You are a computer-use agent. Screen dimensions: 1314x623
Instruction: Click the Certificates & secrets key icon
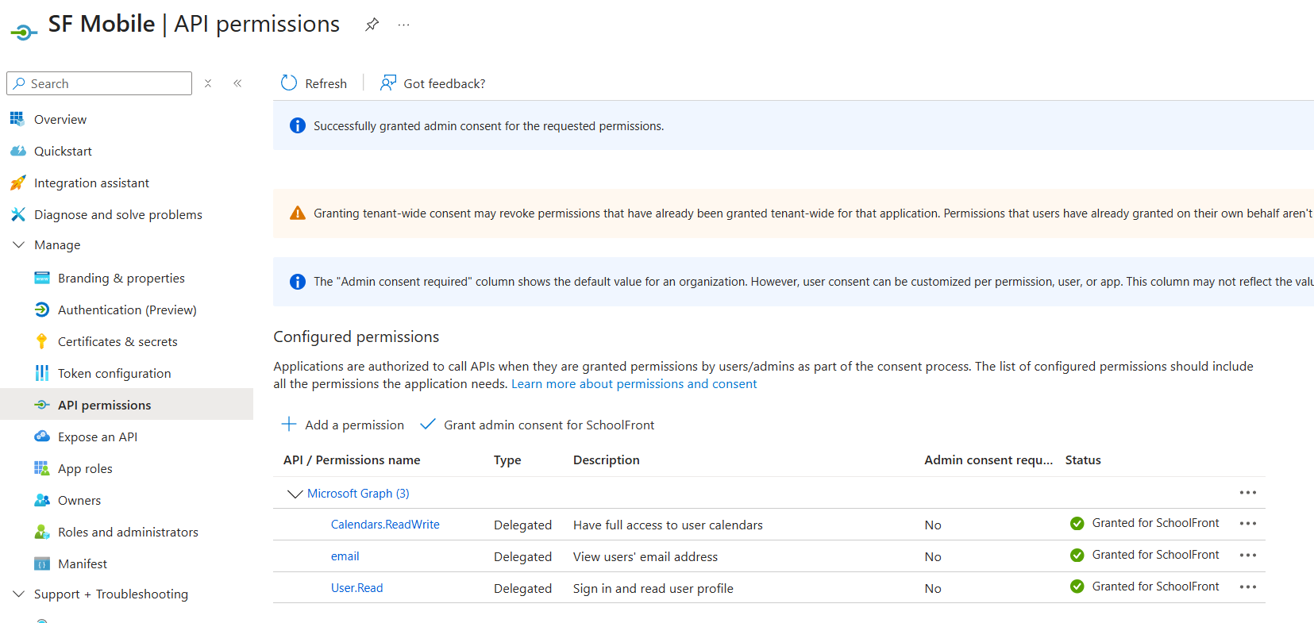click(42, 341)
